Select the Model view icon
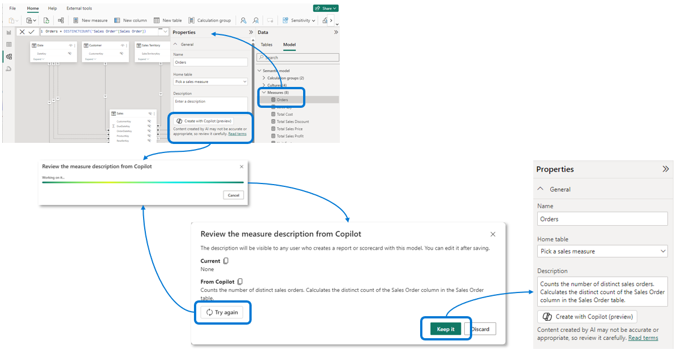The image size is (678, 354). pos(8,56)
